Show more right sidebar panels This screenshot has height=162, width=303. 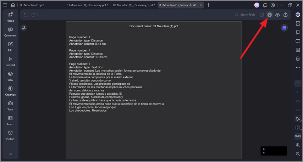[x=298, y=68]
